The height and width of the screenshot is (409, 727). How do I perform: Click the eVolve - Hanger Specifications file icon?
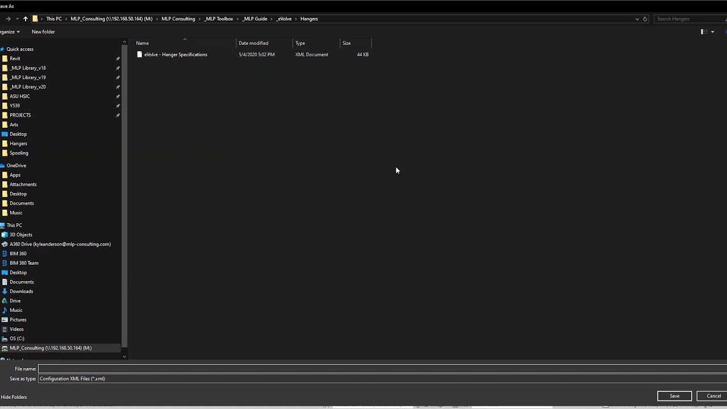139,55
